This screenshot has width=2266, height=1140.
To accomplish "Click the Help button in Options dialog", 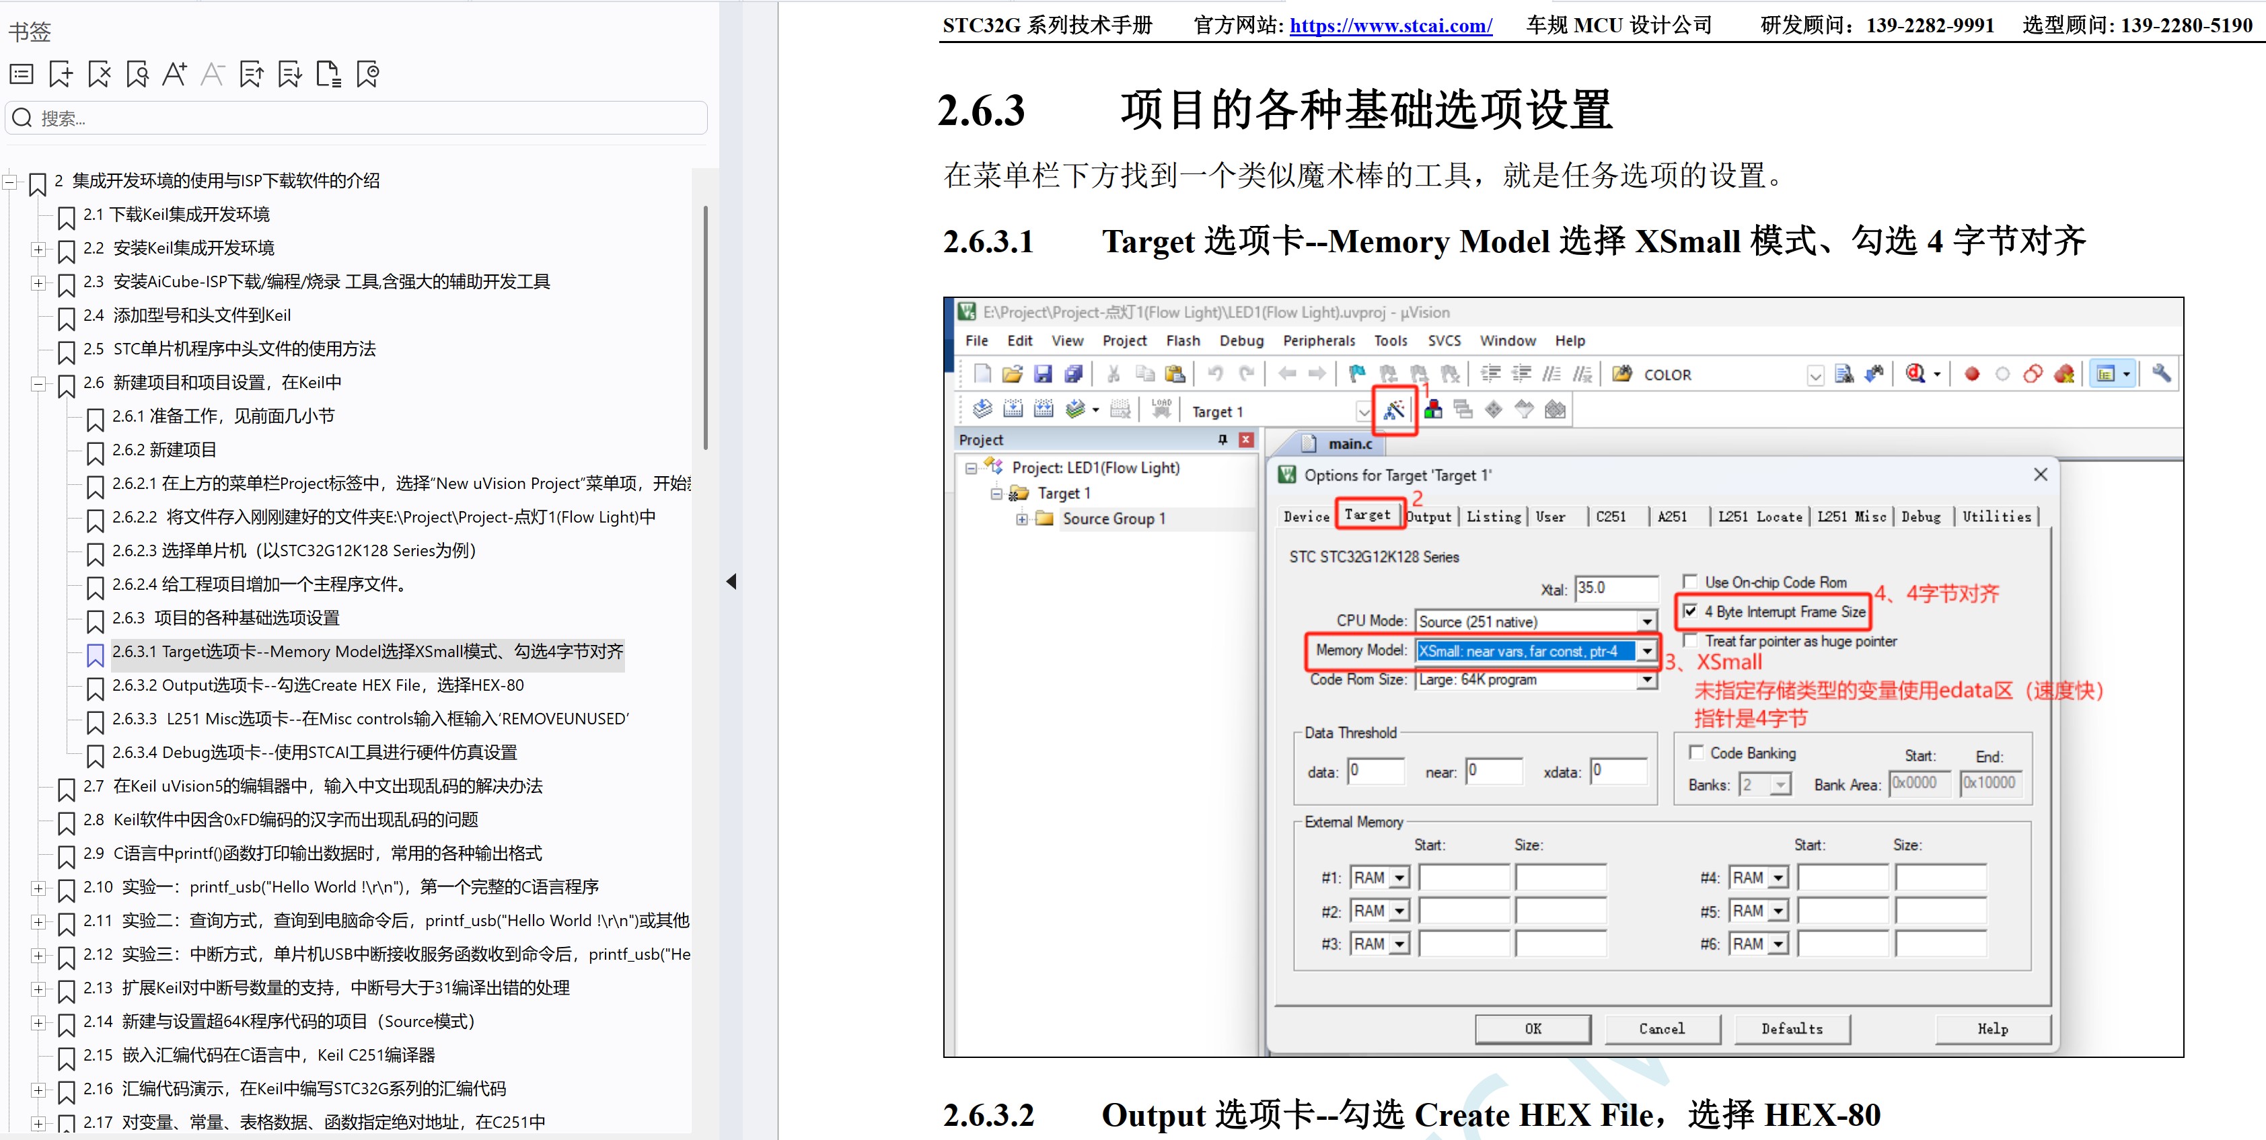I will pyautogui.click(x=1992, y=1028).
